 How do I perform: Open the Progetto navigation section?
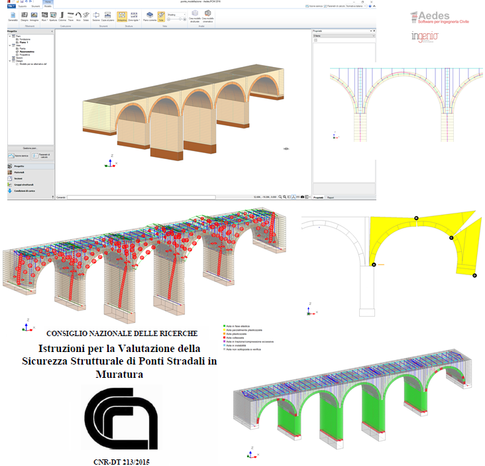[30, 166]
